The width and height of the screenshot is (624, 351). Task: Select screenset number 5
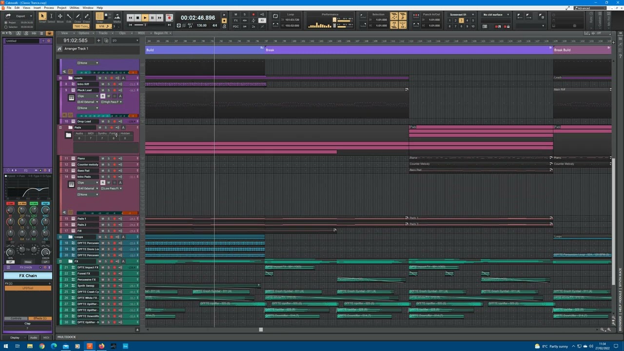(x=472, y=20)
